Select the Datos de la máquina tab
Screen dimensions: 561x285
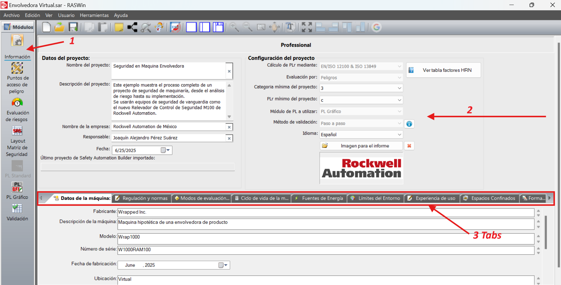tap(82, 198)
